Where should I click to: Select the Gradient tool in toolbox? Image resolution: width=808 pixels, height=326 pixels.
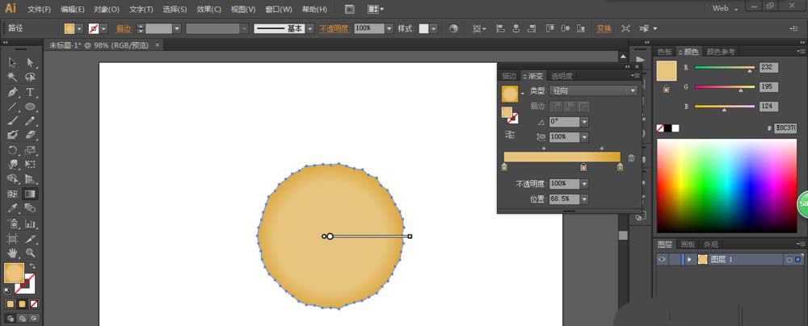click(31, 194)
